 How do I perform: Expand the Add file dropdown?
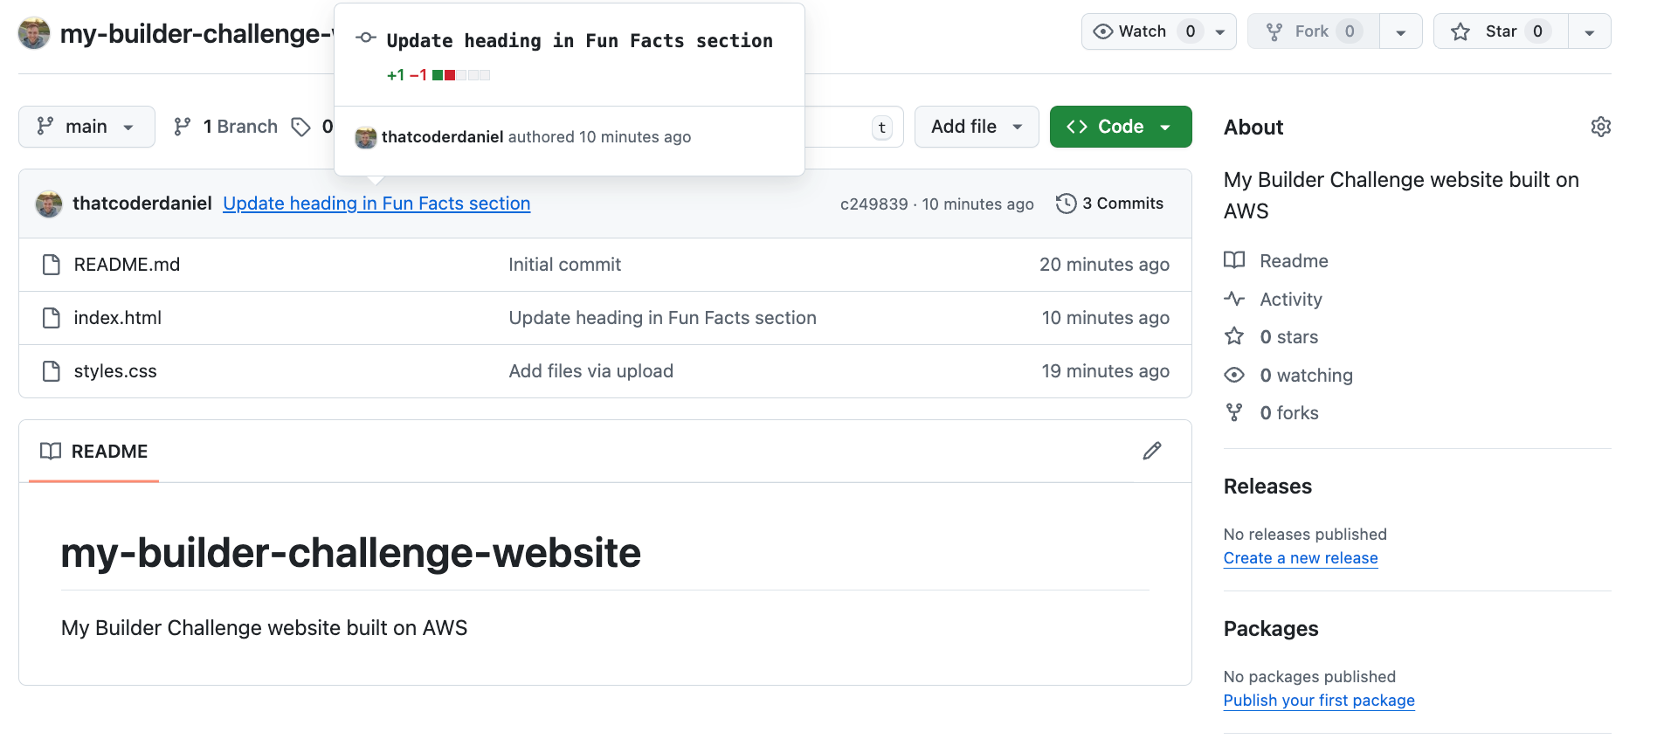[976, 127]
